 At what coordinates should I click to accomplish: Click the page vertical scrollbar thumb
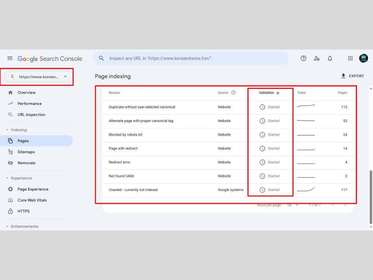(x=371, y=197)
